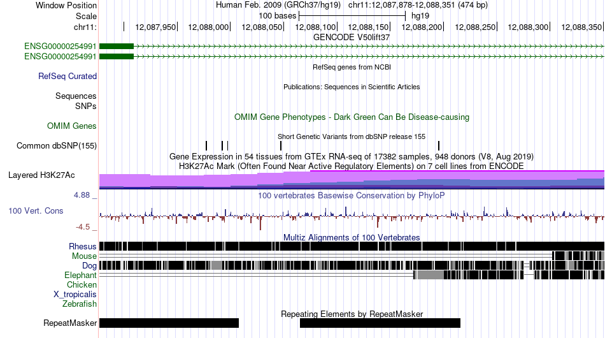This screenshot has width=605, height=338.
Task: Click the exon block of the second ENSG00000254991 transcript
Action: coord(117,56)
